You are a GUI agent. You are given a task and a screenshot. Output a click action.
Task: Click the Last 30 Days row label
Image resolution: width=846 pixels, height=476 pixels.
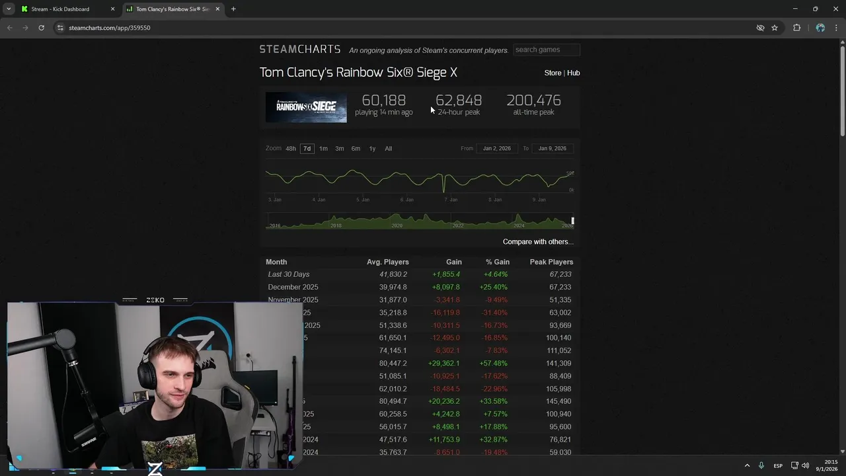click(289, 274)
